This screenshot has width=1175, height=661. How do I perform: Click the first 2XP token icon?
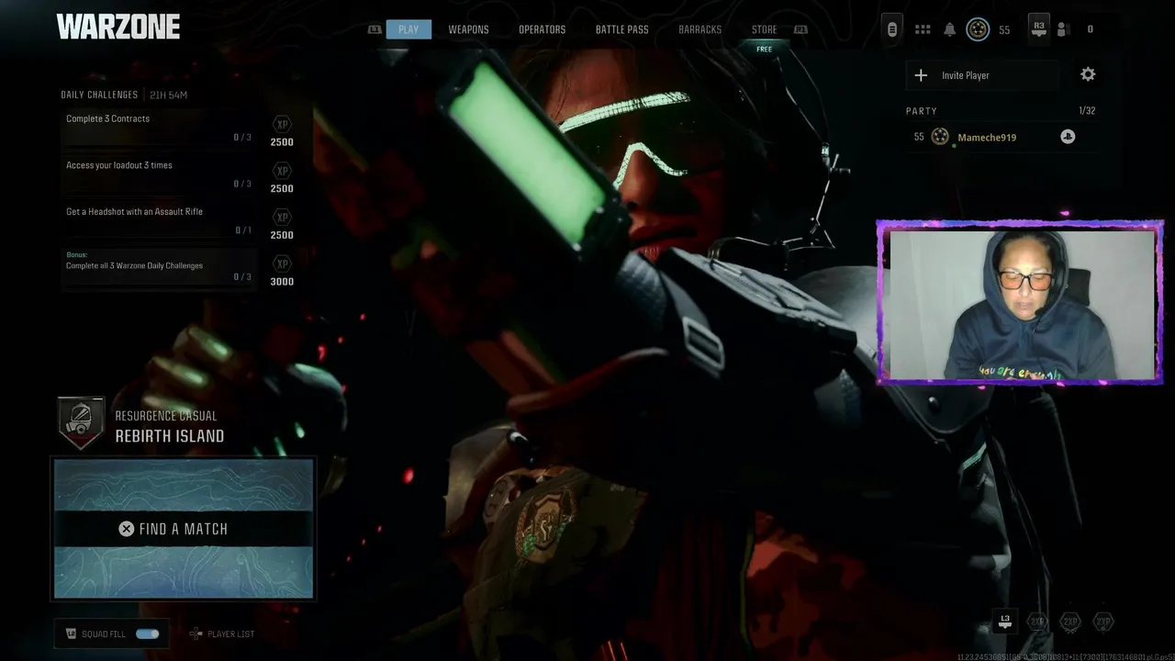coord(1037,622)
